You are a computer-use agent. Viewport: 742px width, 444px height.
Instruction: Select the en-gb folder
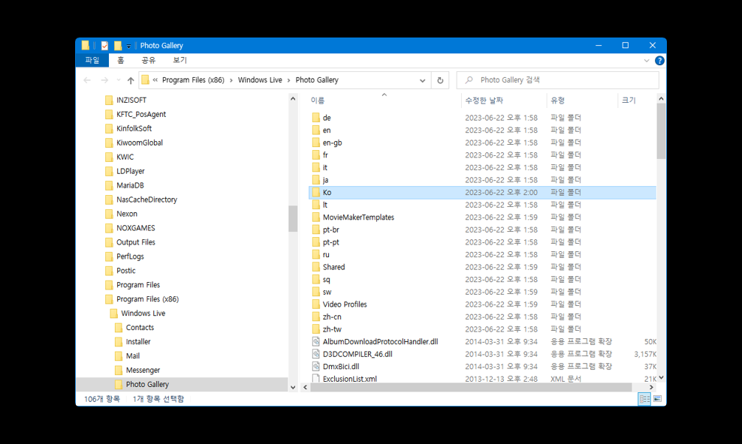[x=332, y=142]
